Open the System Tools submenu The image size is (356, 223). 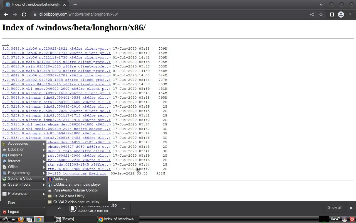click(23, 185)
